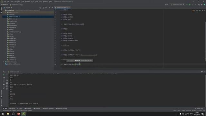Start debugging with the green bug icon
The image size is (206, 116).
[x=190, y=5]
